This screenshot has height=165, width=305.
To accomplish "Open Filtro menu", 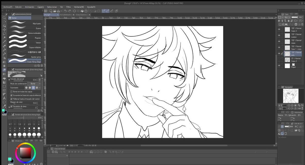I will [68, 7].
